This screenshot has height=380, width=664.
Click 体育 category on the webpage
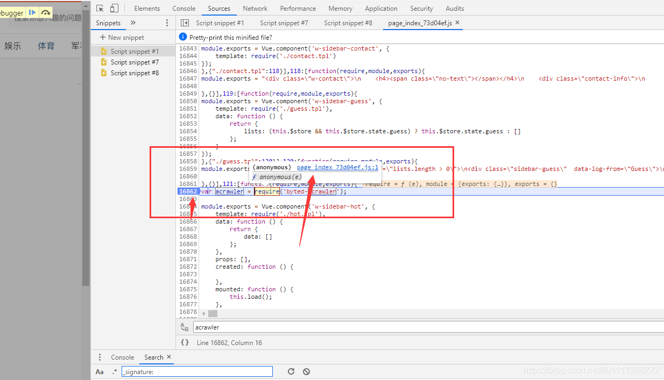click(x=46, y=46)
